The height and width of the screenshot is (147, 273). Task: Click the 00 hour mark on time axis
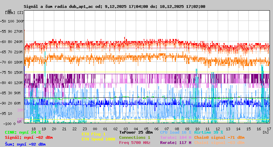pos(95,129)
